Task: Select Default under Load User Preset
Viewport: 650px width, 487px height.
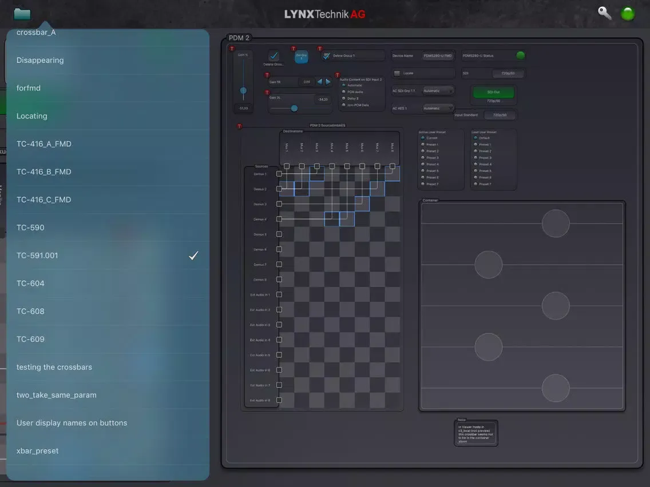Action: tap(475, 138)
